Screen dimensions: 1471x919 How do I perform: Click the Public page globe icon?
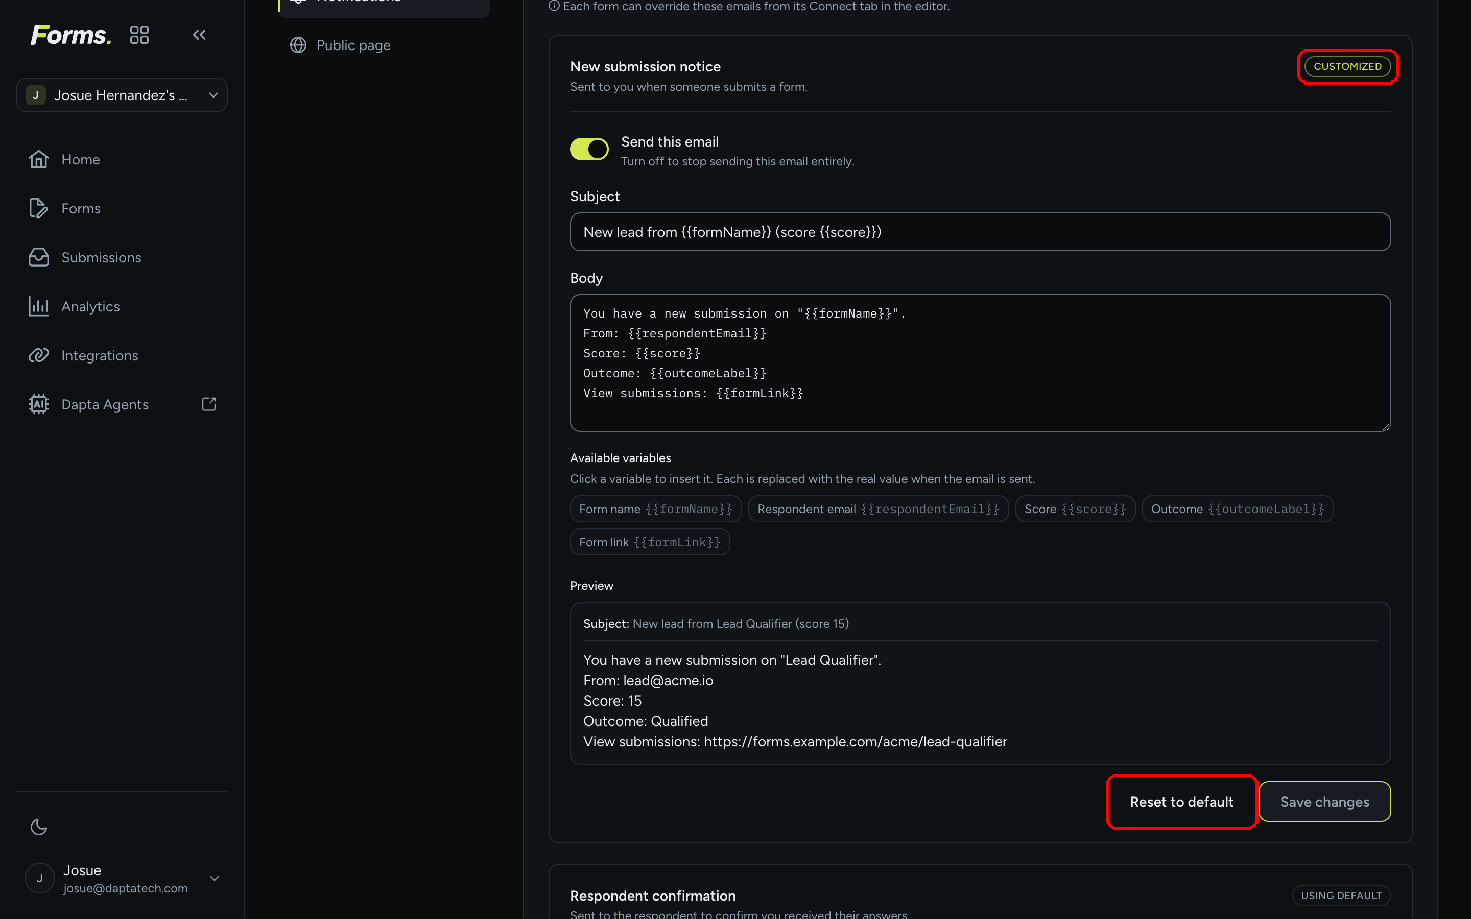298,45
